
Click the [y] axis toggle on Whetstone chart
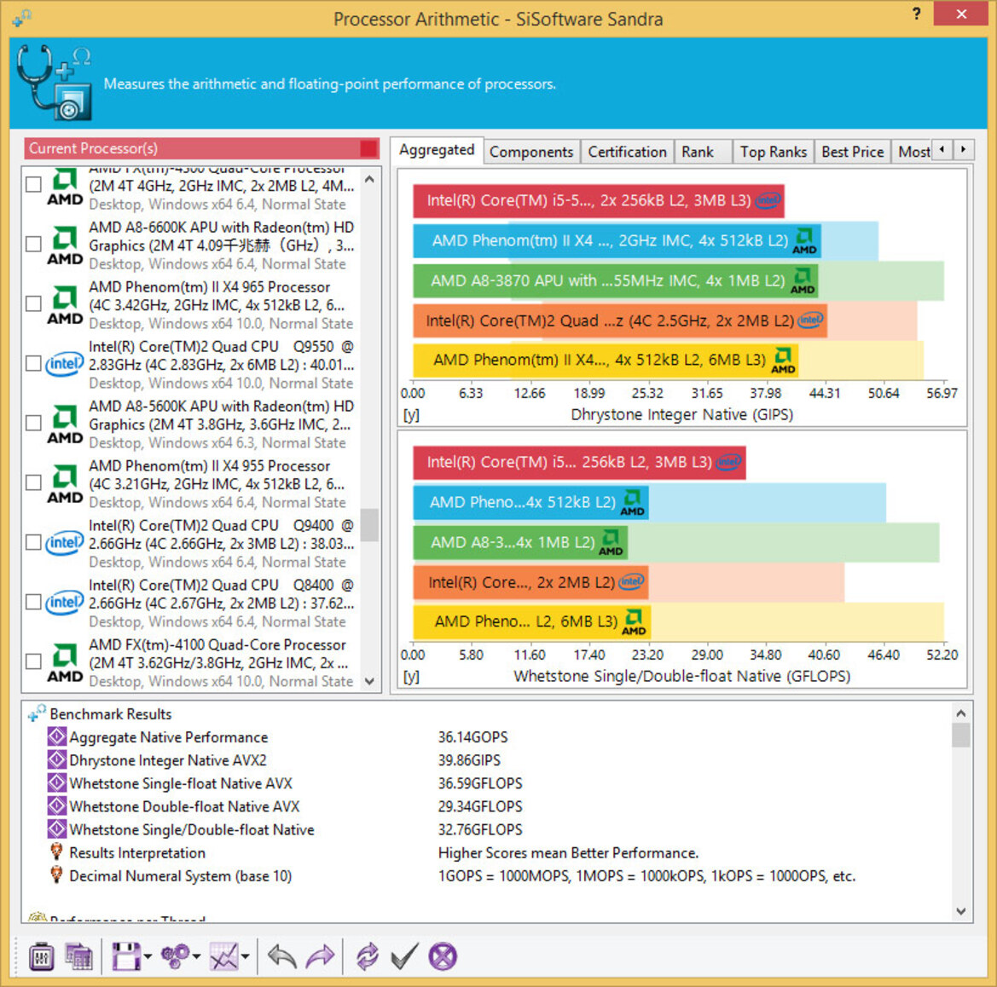[x=411, y=676]
